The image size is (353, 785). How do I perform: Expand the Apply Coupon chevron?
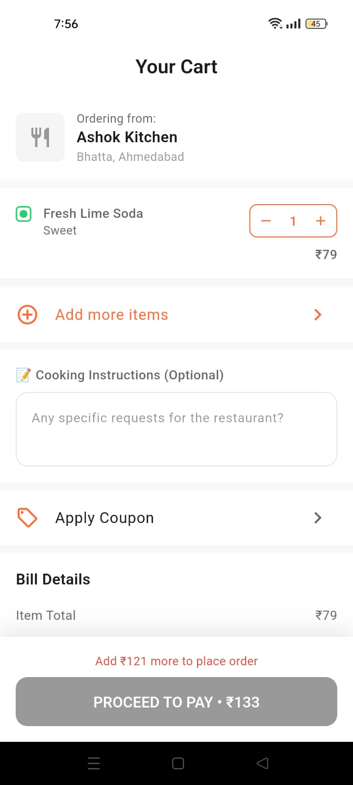point(318,518)
